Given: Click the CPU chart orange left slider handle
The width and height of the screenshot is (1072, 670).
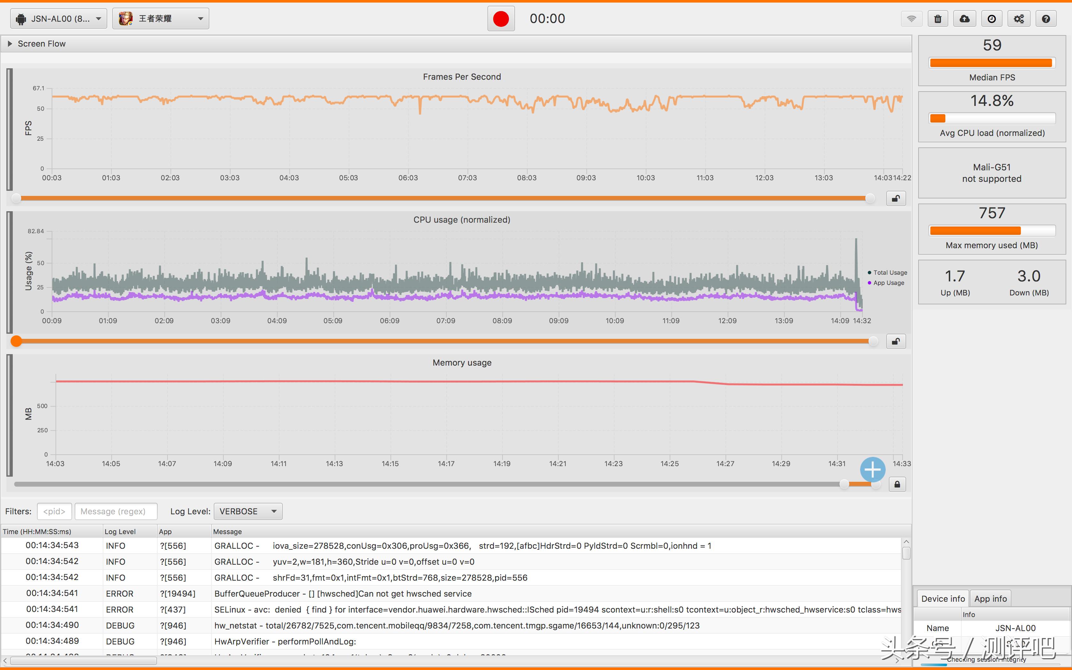Looking at the screenshot, I should point(16,341).
